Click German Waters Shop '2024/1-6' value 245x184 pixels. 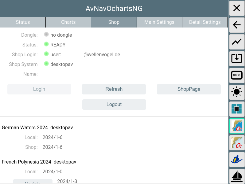point(52,147)
